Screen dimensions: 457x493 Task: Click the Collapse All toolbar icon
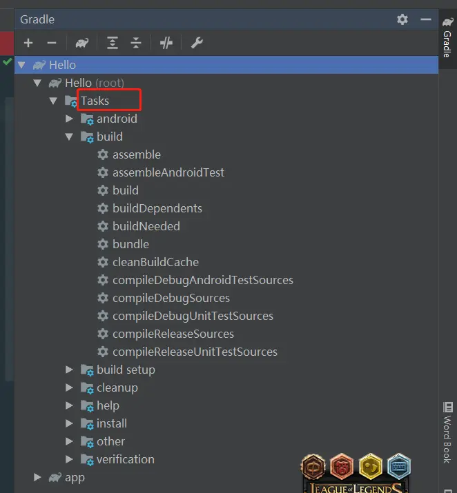coord(136,43)
